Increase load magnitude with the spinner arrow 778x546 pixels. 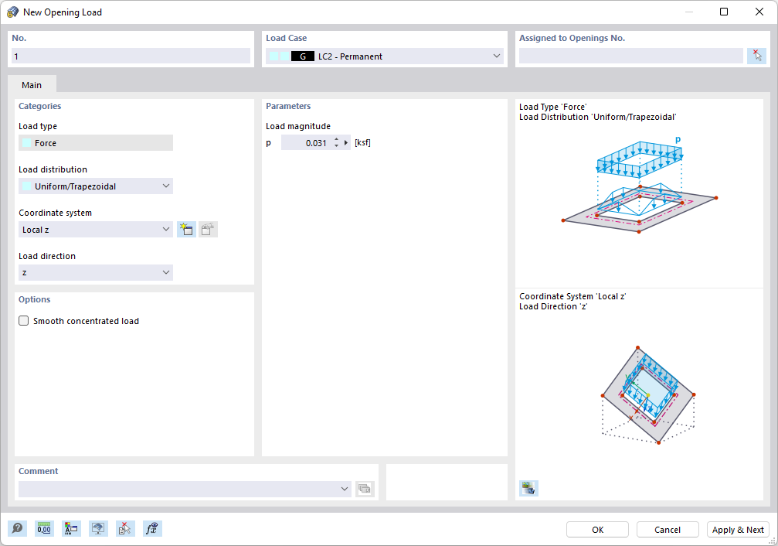tap(335, 139)
